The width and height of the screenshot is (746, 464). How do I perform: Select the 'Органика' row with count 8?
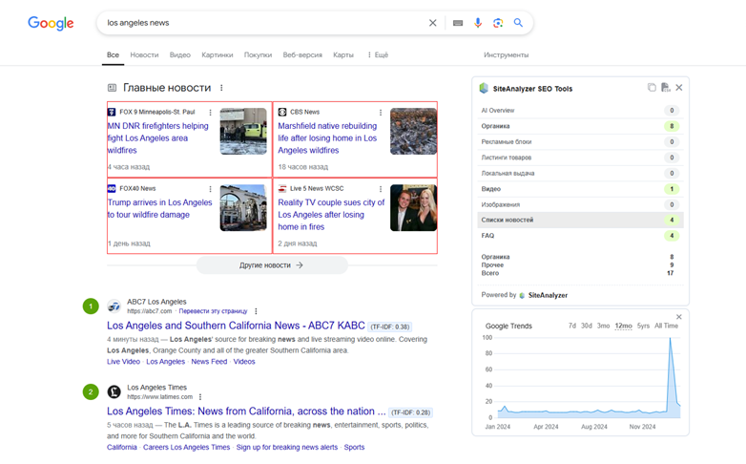pyautogui.click(x=580, y=126)
